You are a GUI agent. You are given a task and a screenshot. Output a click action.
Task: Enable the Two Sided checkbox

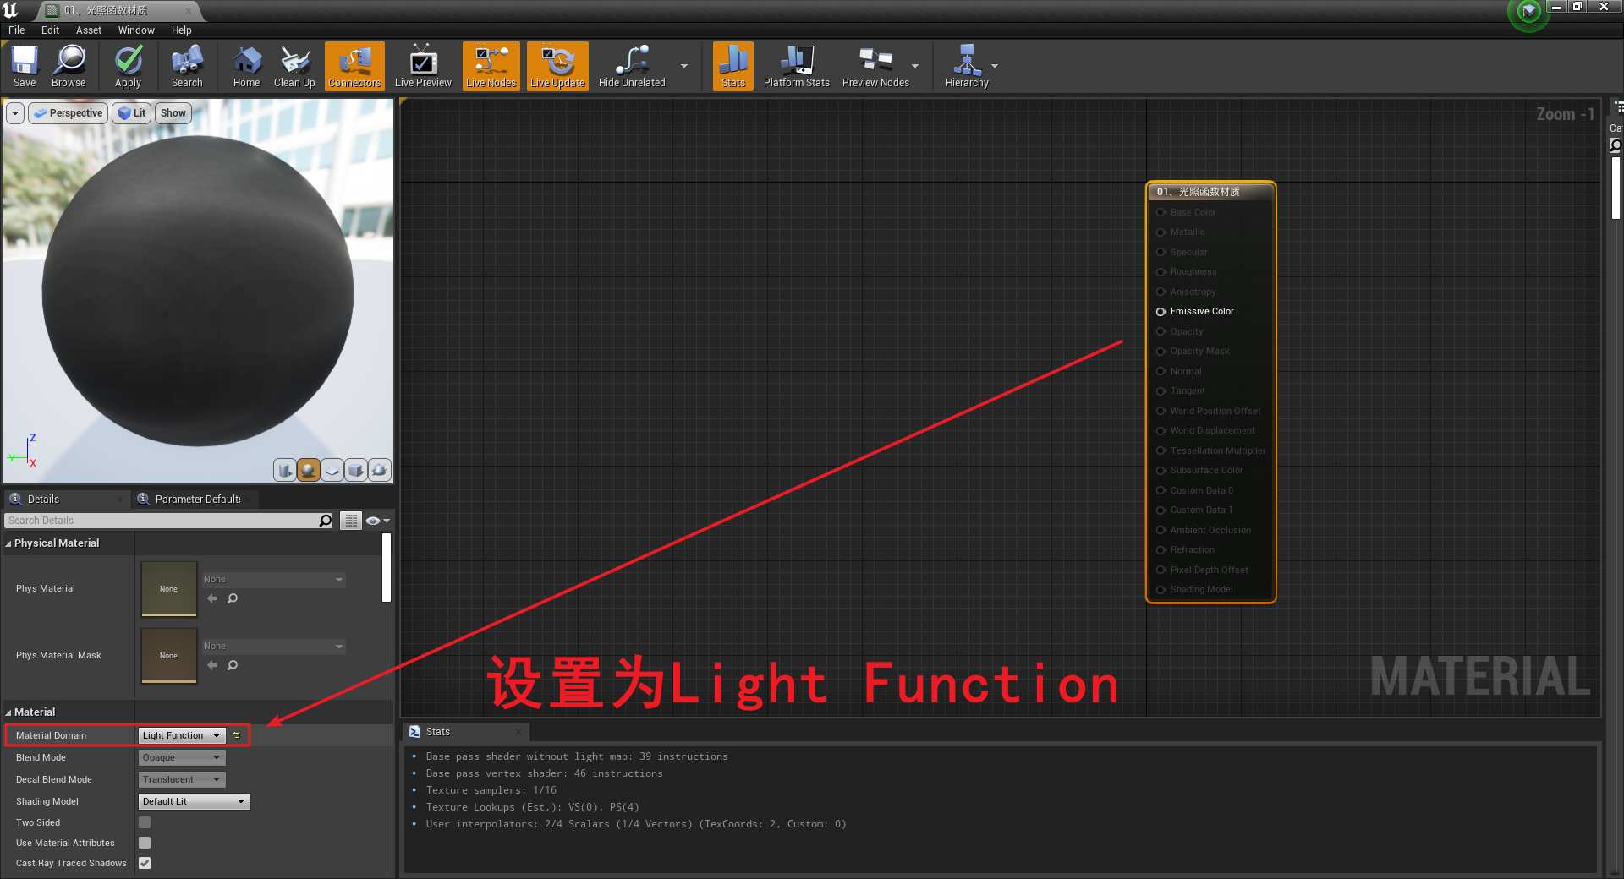pyautogui.click(x=144, y=822)
